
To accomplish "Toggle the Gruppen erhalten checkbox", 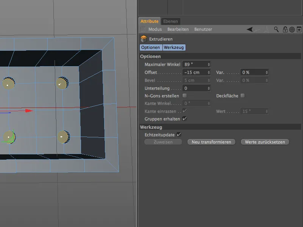I will pyautogui.click(x=184, y=119).
